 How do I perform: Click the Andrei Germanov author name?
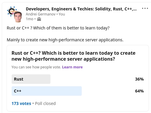[x=41, y=14]
